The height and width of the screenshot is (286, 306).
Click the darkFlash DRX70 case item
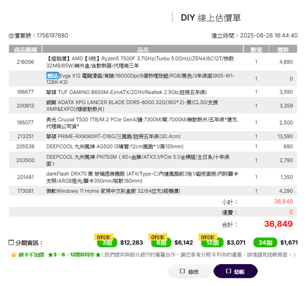(142, 177)
